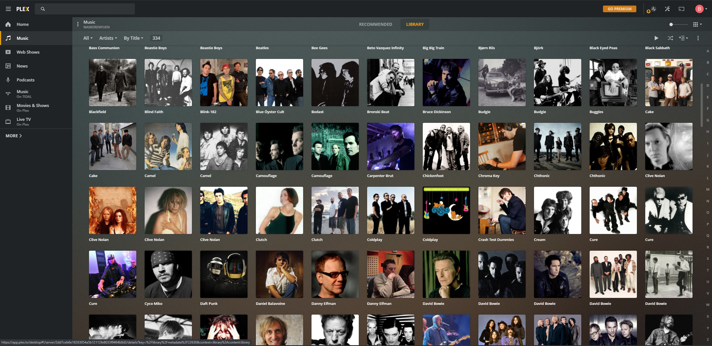712x346 pixels.
Task: Click the cast to device icon
Action: coord(681,9)
